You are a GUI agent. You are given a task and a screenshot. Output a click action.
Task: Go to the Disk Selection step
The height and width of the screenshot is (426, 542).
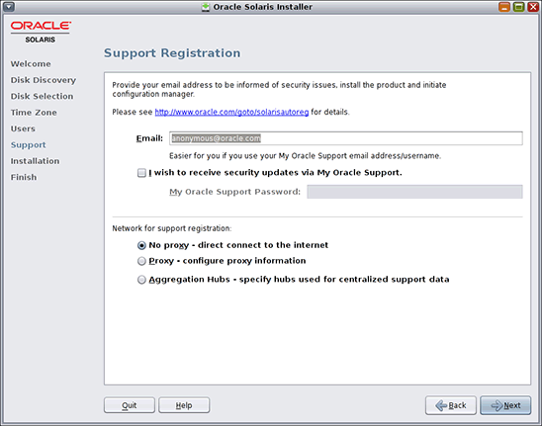pyautogui.click(x=42, y=97)
